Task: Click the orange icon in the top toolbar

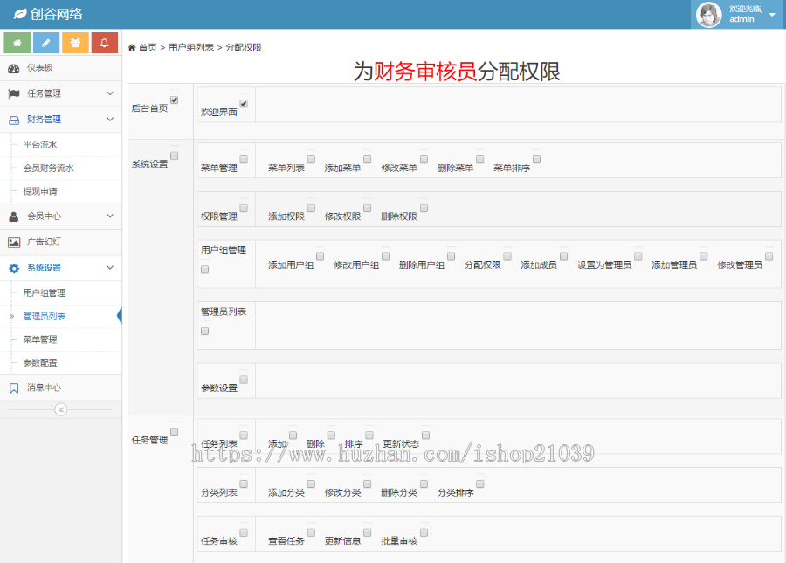Action: [x=75, y=42]
